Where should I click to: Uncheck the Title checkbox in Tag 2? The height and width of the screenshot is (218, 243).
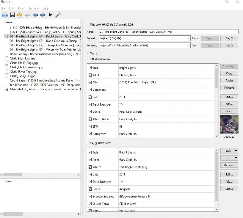pyautogui.click(x=90, y=68)
